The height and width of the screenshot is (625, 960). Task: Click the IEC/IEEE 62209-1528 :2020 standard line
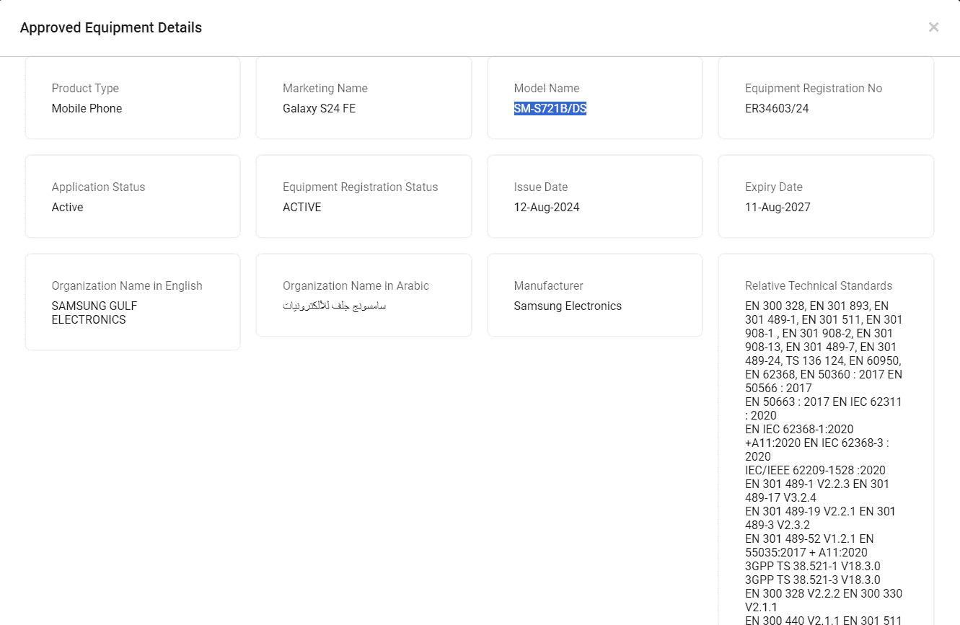coord(815,471)
